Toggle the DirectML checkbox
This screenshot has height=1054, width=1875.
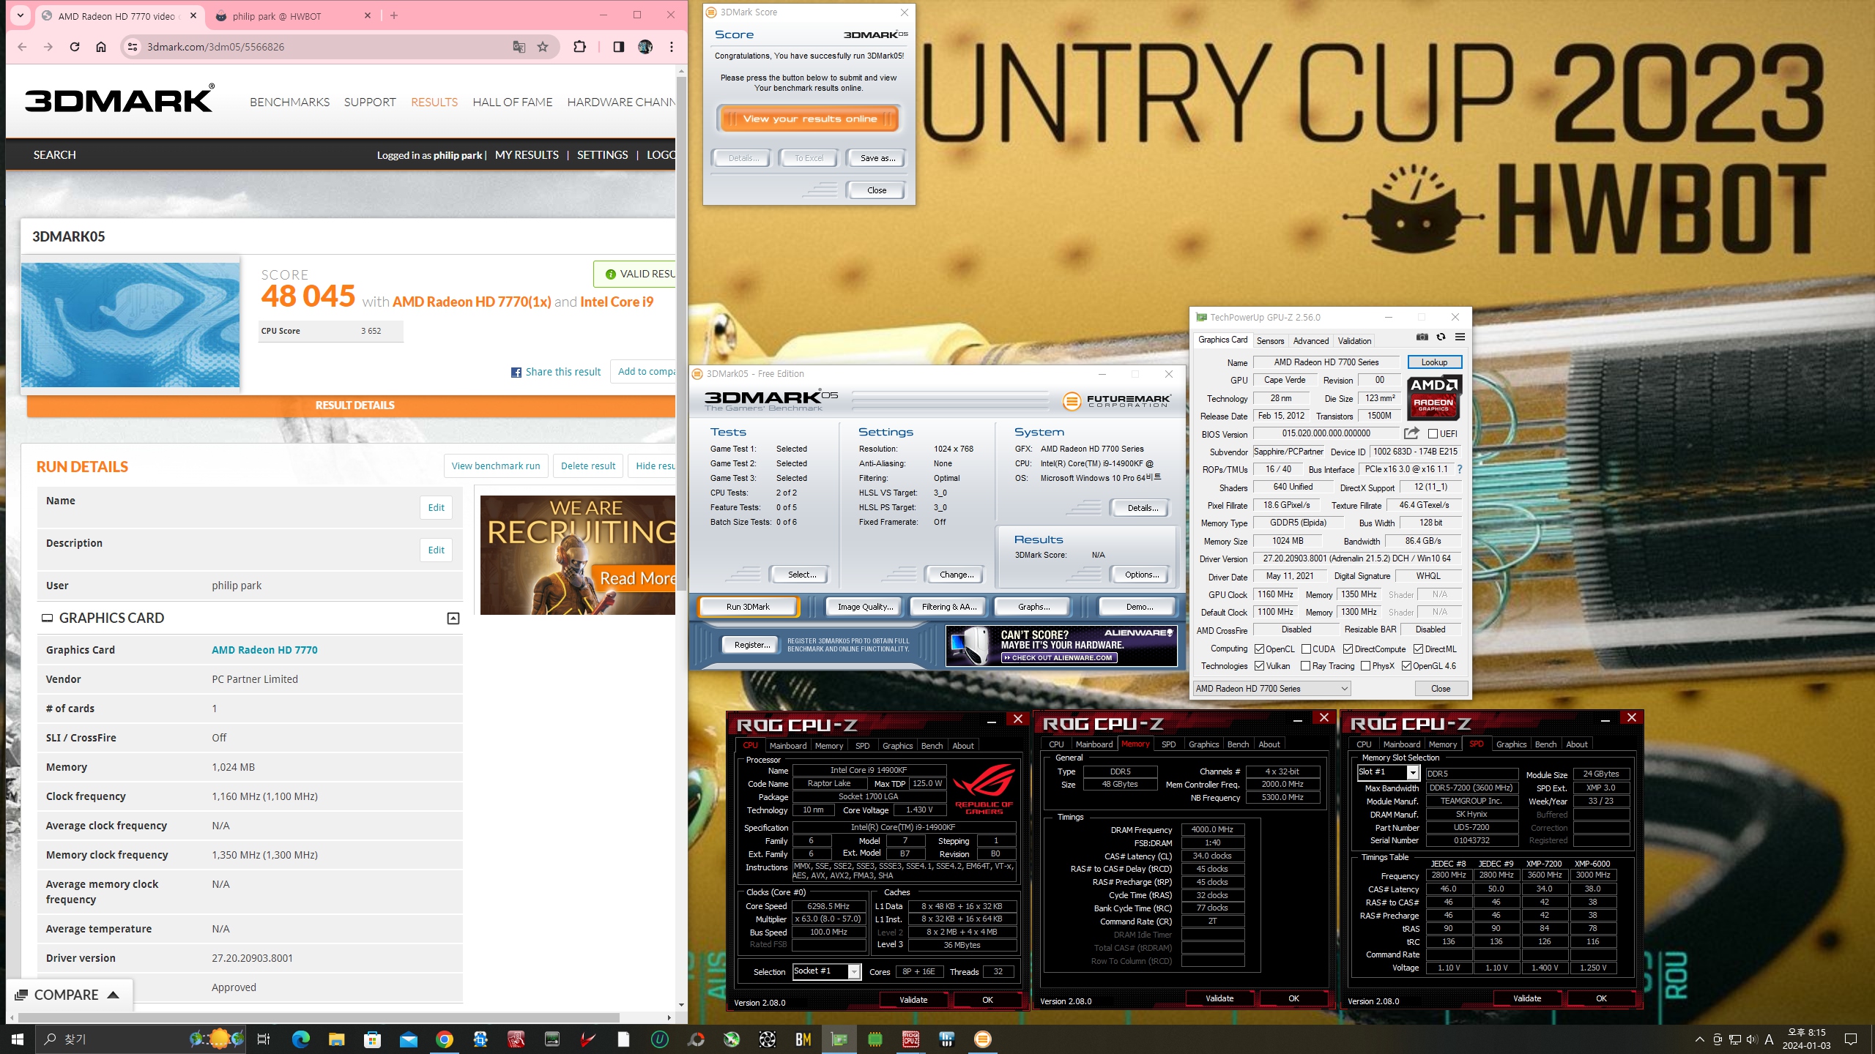1418,649
